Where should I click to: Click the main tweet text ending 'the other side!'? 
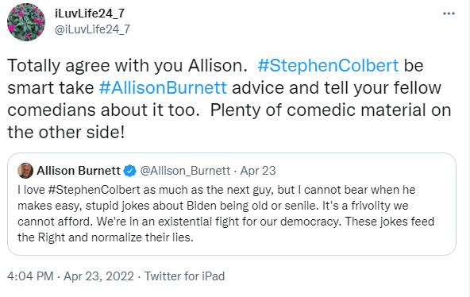point(229,98)
